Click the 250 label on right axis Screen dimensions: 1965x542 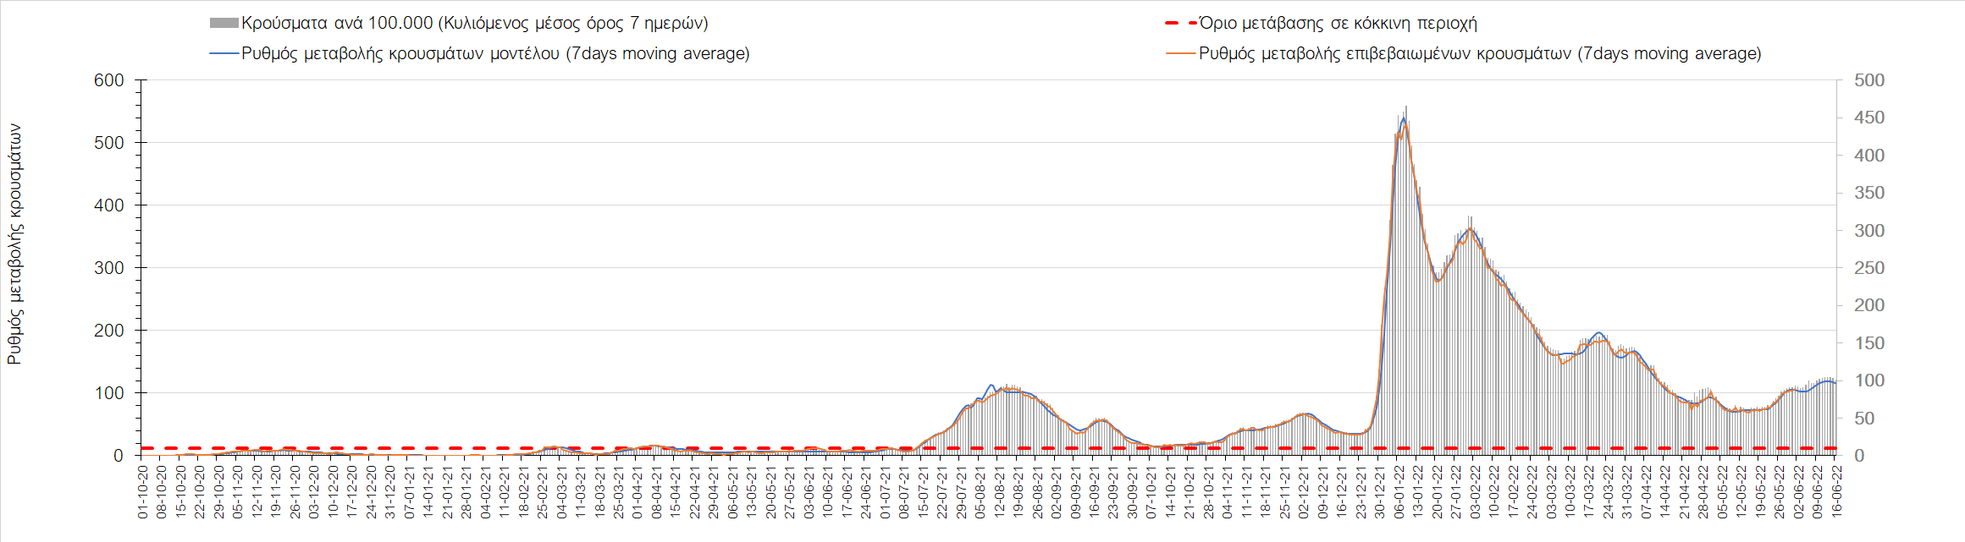[1869, 268]
